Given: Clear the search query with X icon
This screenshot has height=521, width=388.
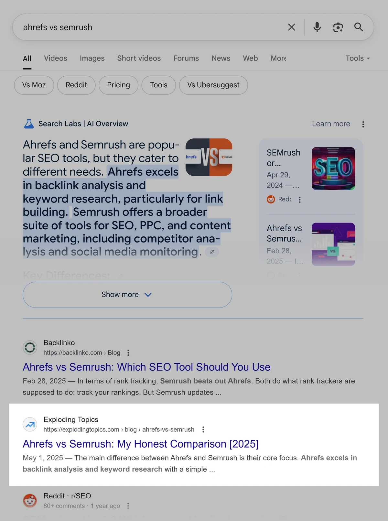Looking at the screenshot, I should click(291, 27).
